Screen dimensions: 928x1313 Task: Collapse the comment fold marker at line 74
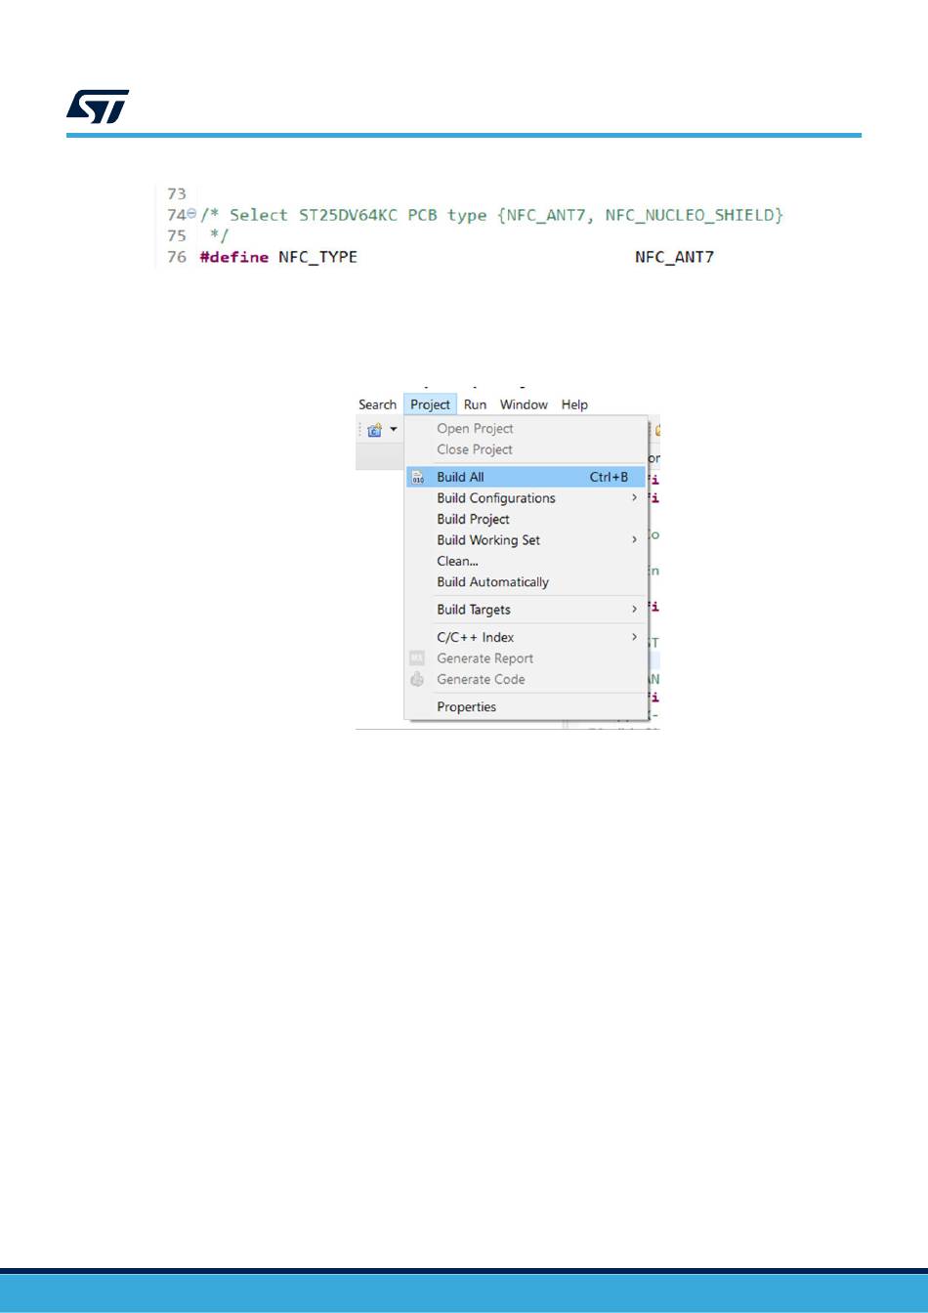click(191, 215)
